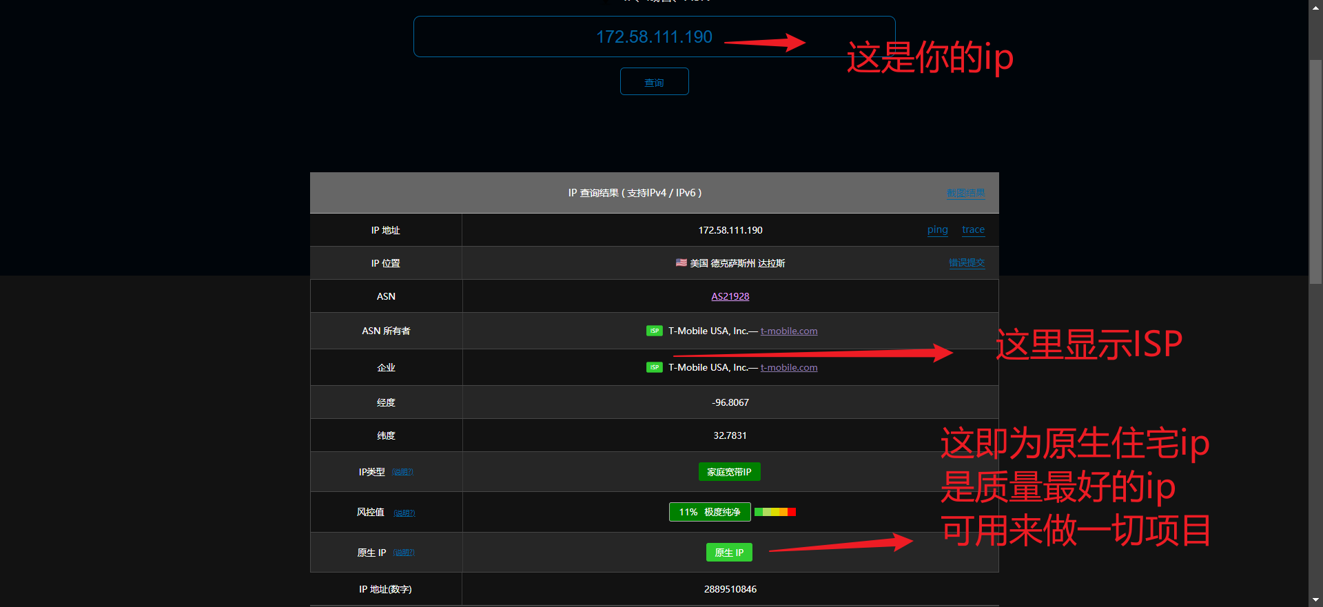Select the numeric IP 2889510846
Viewport: 1323px width, 607px height.
(x=730, y=589)
